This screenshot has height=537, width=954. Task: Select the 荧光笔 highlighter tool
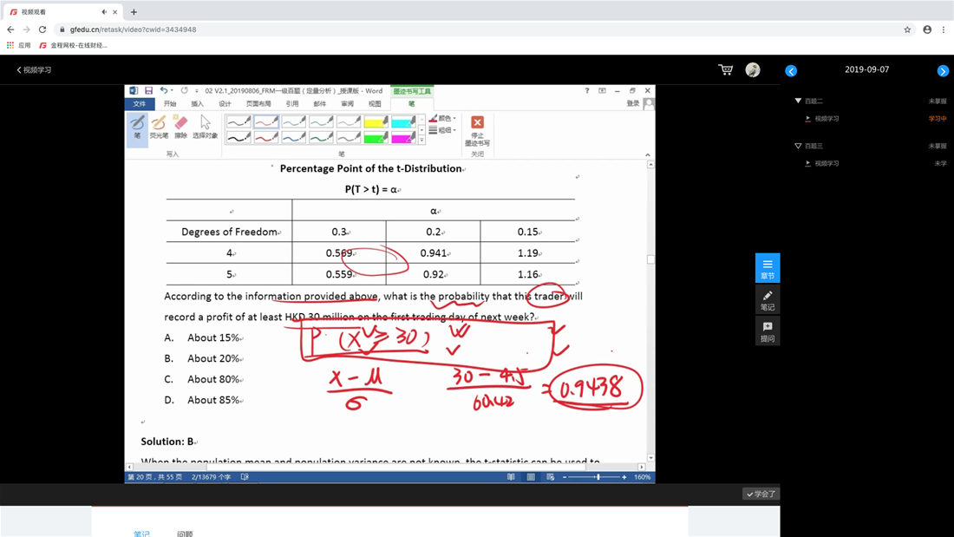[159, 128]
